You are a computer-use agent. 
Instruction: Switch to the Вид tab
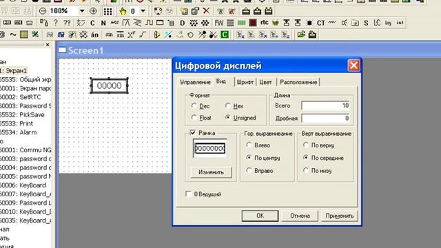[x=221, y=81]
